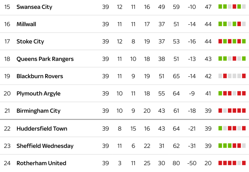249x172 pixels.
Task: Click Queens Park Rangers' only red form square
Action: (x=235, y=58)
